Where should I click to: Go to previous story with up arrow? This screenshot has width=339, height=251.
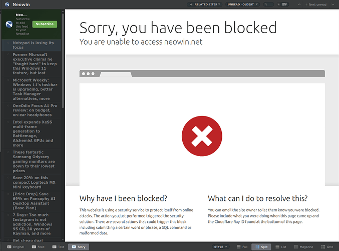(x=299, y=5)
